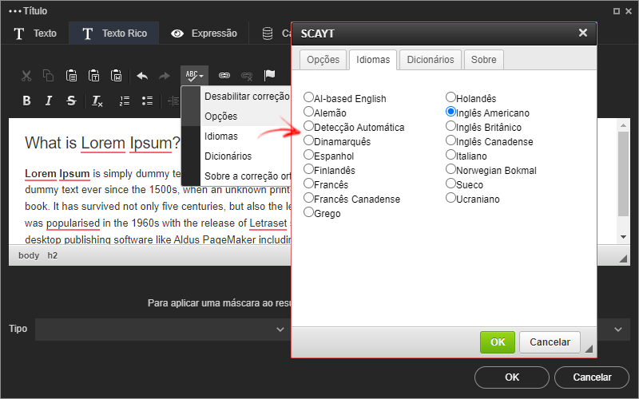Click Cancelar of the Título window

point(592,377)
